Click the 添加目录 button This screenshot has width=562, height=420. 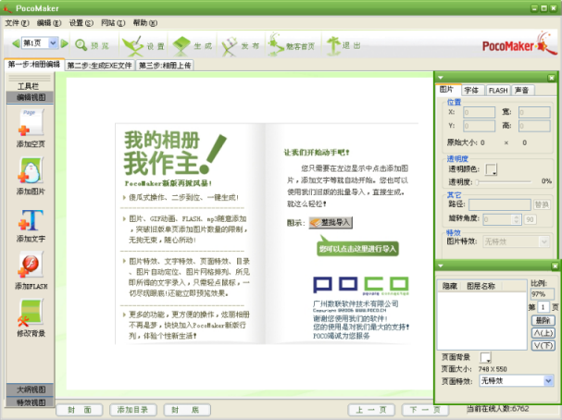(x=133, y=410)
